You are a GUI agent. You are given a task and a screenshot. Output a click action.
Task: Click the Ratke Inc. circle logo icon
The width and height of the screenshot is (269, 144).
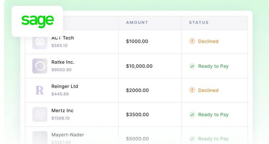click(x=40, y=66)
